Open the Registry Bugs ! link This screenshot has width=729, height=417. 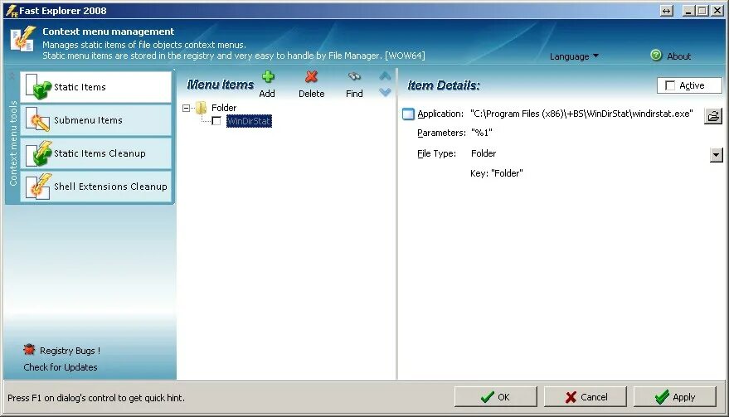pyautogui.click(x=70, y=351)
